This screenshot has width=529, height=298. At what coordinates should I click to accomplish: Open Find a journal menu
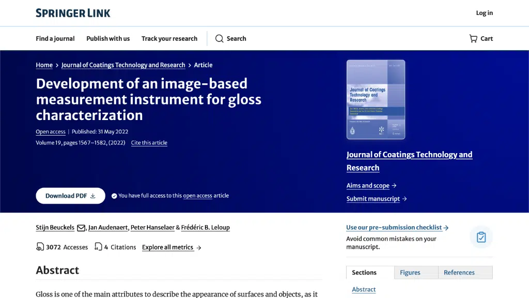pyautogui.click(x=55, y=39)
